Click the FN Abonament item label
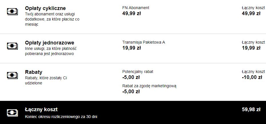Viewport: 266px width, 124px height. [x=136, y=8]
